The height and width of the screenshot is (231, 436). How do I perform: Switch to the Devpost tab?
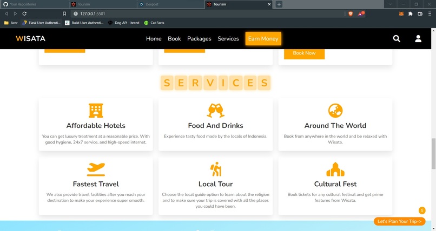coord(171,4)
